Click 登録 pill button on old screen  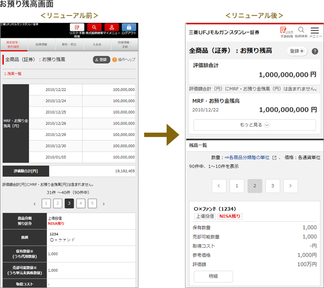click(101, 60)
